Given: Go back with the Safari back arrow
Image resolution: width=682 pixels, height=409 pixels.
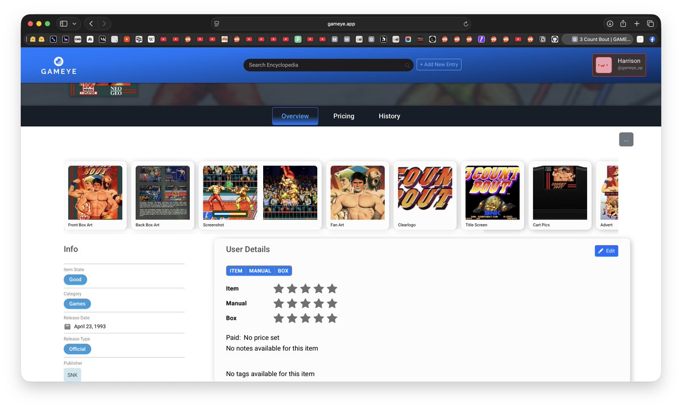Looking at the screenshot, I should click(91, 24).
